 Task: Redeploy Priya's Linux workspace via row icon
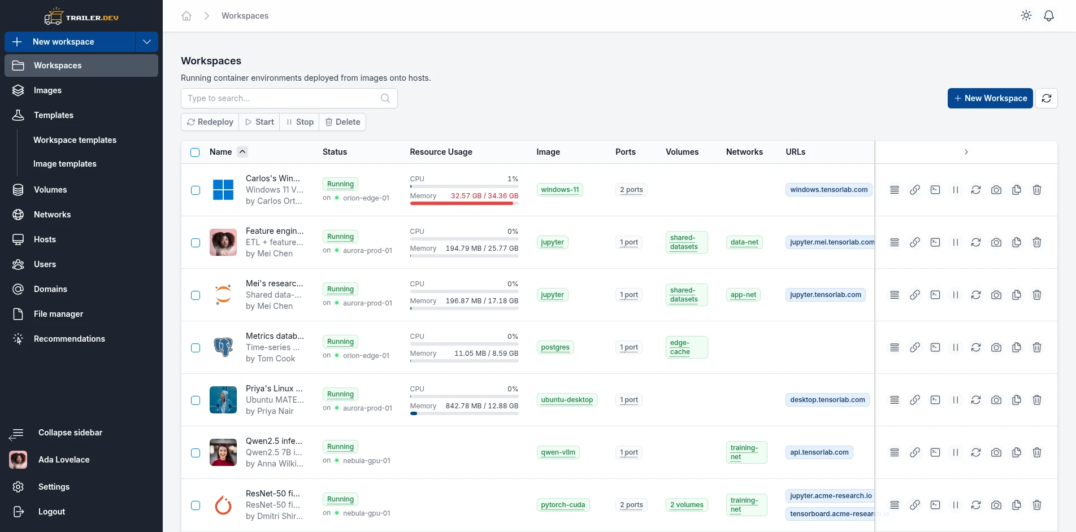tap(976, 400)
